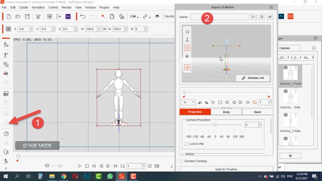Click the motion preview timeline scrubber
This screenshot has width=322, height=181.
184,92
